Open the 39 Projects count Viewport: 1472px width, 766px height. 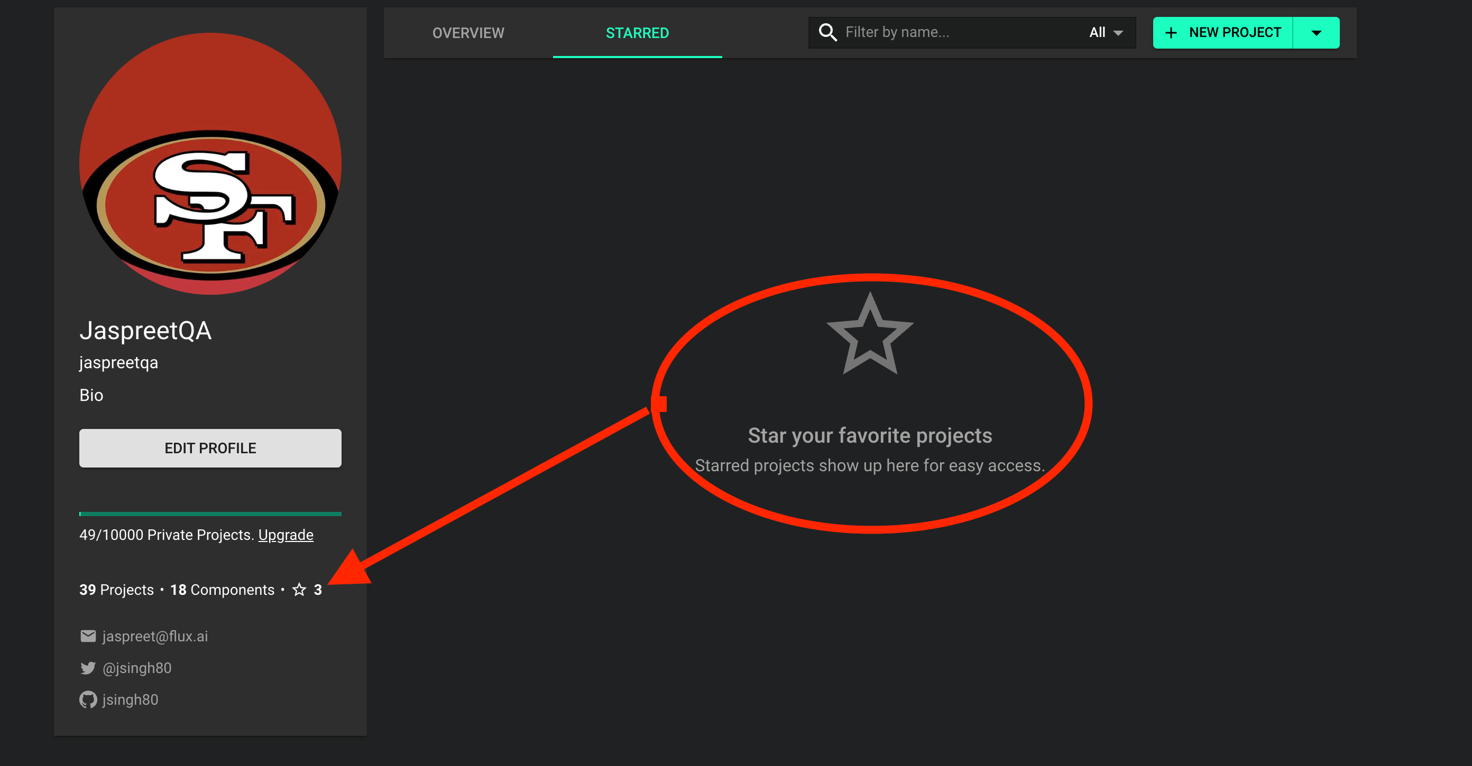coord(116,590)
